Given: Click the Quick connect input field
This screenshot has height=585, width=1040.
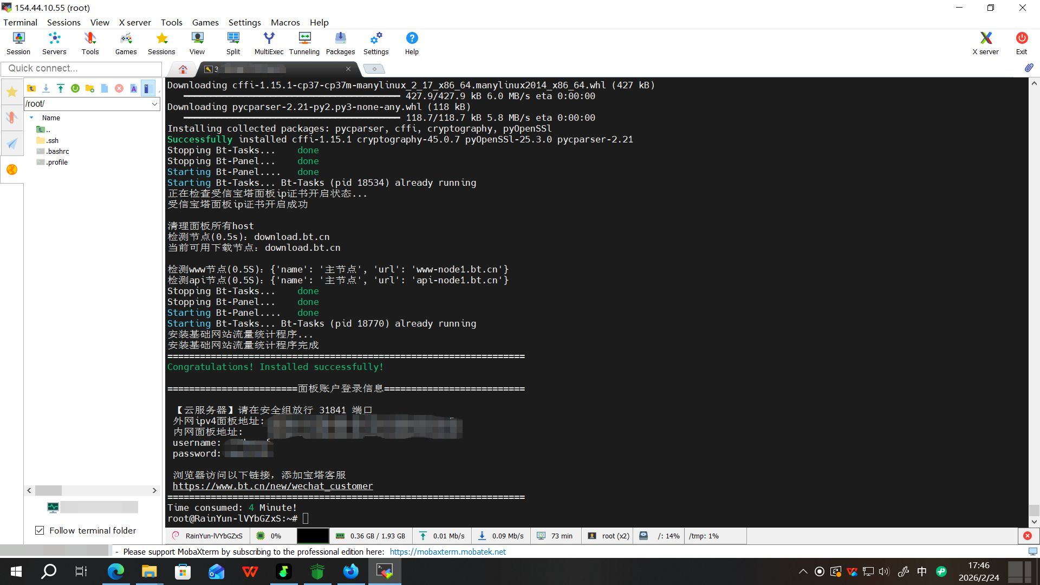Looking at the screenshot, I should coord(81,68).
